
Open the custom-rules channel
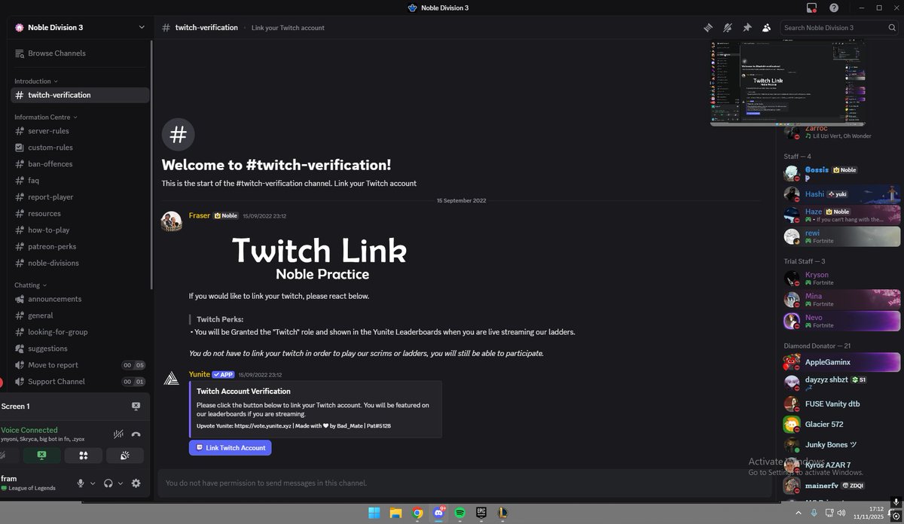point(80,148)
